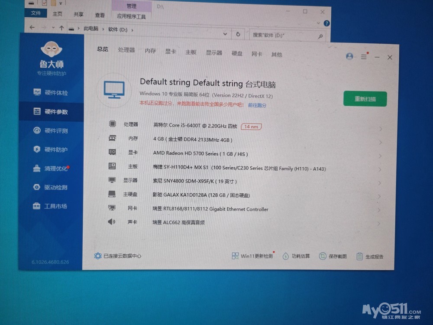This screenshot has height=325, width=433.
Task: Expand the GALAX KA1D0128A disk row arrow
Action: click(x=379, y=196)
